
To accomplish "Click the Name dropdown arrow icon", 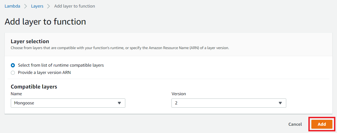I will click(x=119, y=103).
